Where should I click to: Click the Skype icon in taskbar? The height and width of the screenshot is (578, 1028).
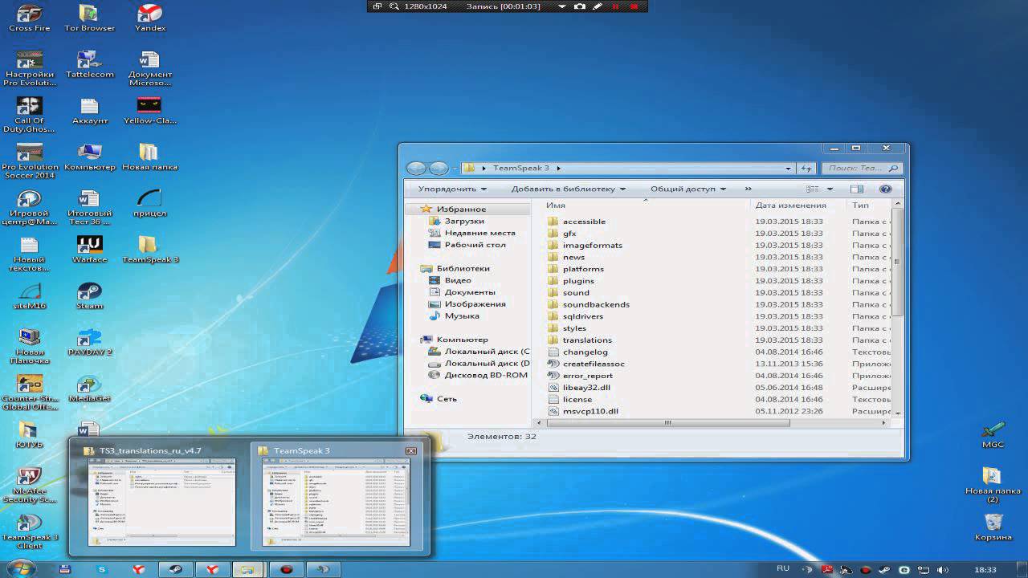click(102, 569)
